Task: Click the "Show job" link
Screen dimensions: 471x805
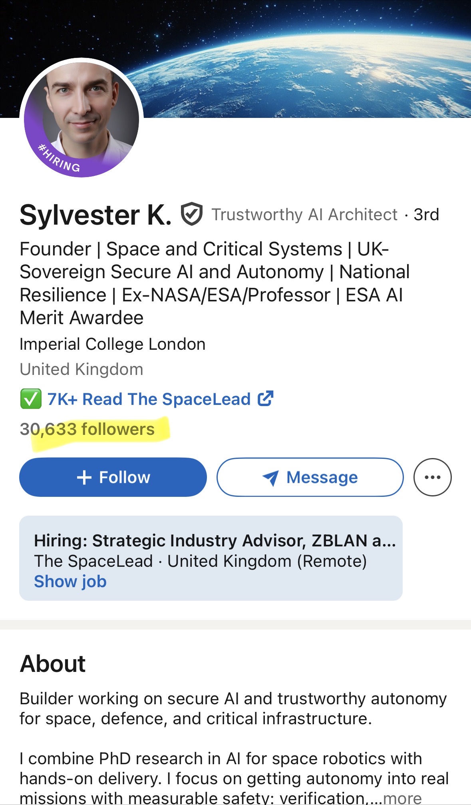Action: (70, 582)
